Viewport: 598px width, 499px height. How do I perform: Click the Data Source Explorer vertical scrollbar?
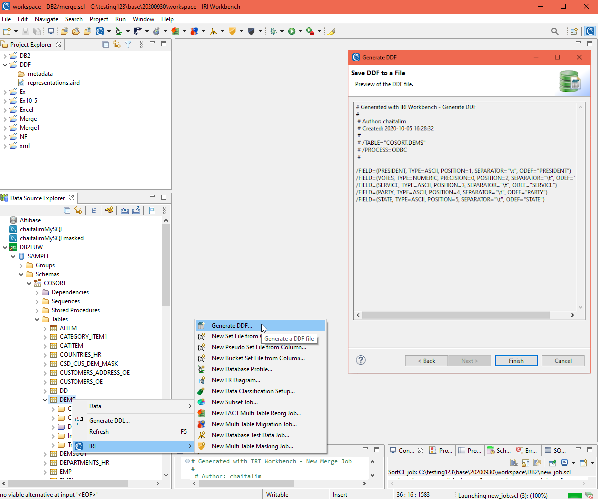pyautogui.click(x=166, y=264)
